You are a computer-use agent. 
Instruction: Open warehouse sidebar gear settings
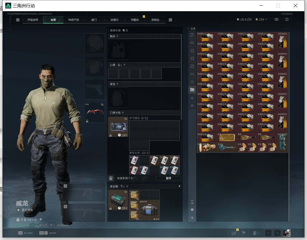192,105
